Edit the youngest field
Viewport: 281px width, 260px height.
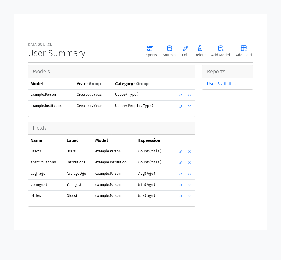pos(181,185)
